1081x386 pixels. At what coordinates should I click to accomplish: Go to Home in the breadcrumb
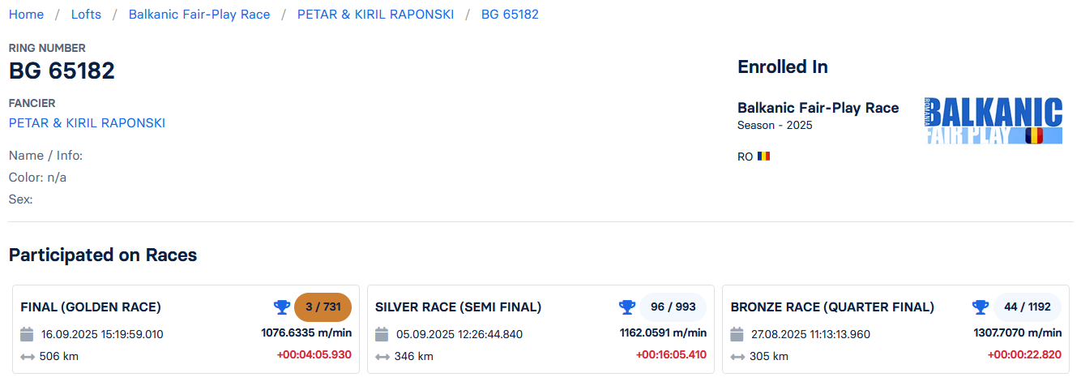click(26, 15)
